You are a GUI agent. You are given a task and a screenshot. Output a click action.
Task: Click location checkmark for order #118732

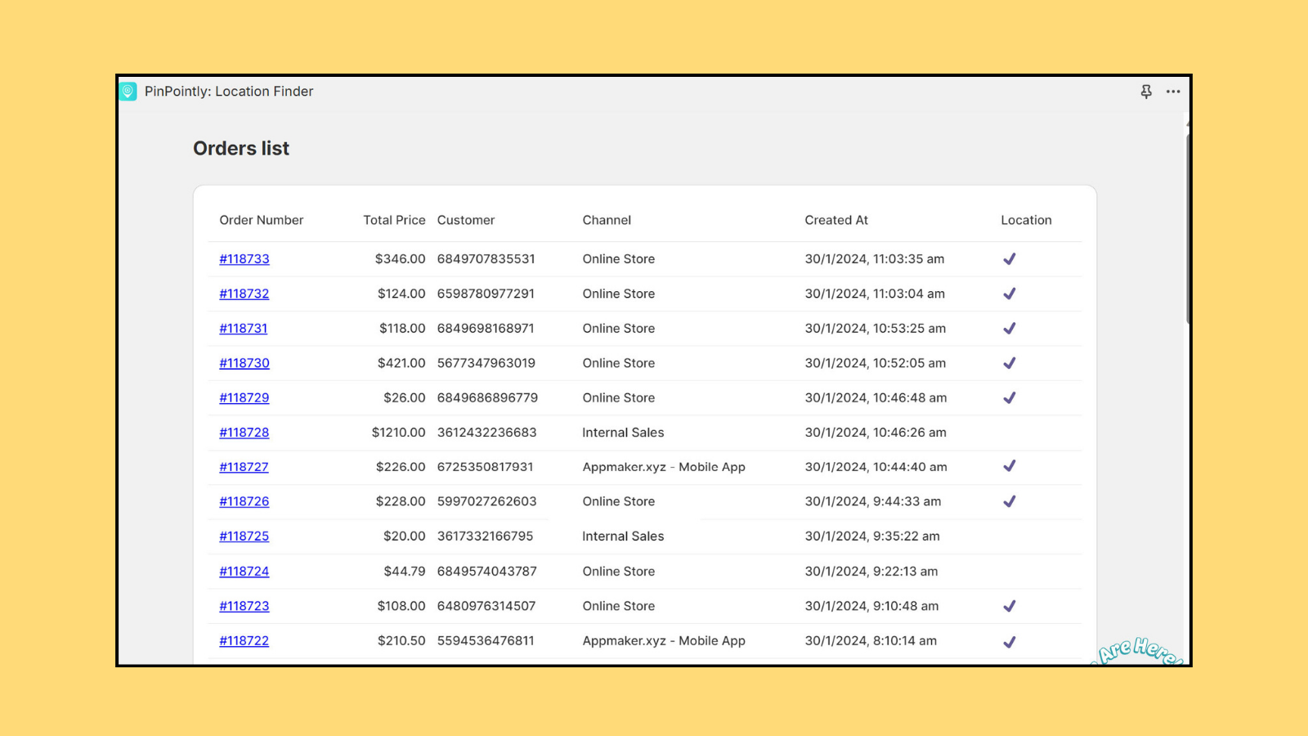(1010, 294)
